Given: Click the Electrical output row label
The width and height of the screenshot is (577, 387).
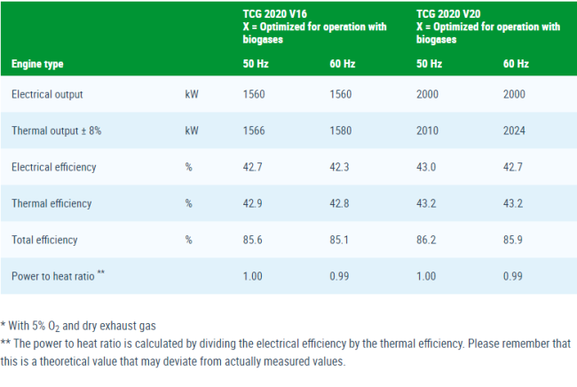Looking at the screenshot, I should click(47, 94).
